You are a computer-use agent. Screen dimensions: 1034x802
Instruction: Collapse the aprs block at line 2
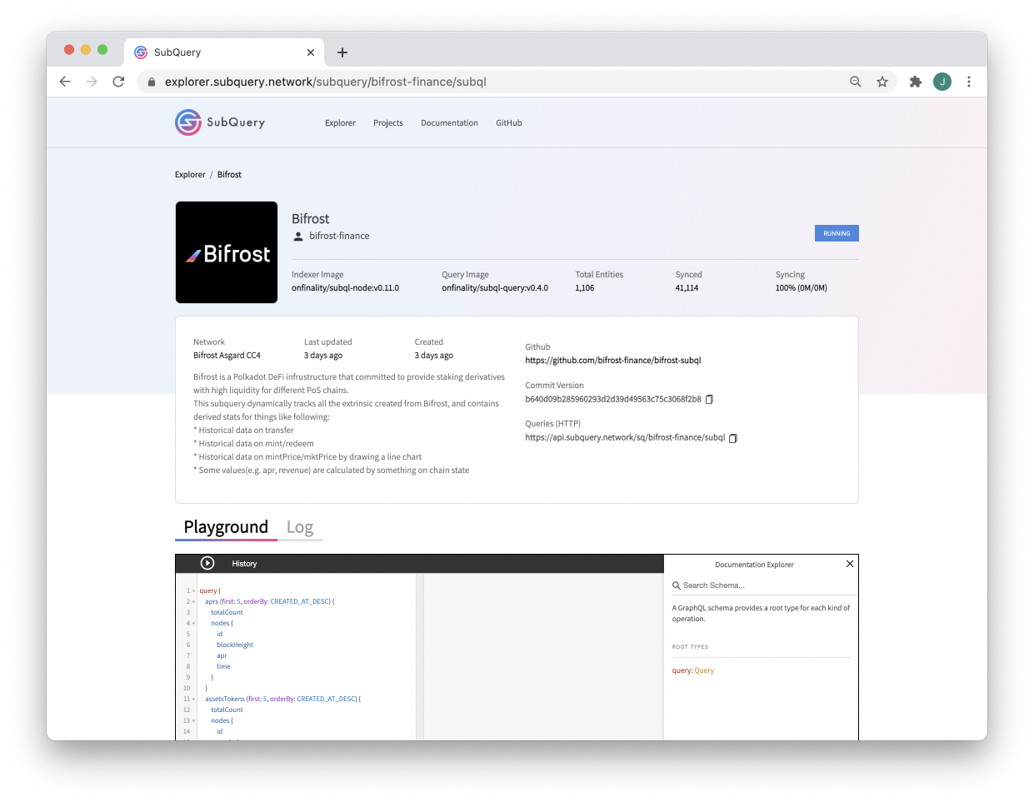pos(194,602)
